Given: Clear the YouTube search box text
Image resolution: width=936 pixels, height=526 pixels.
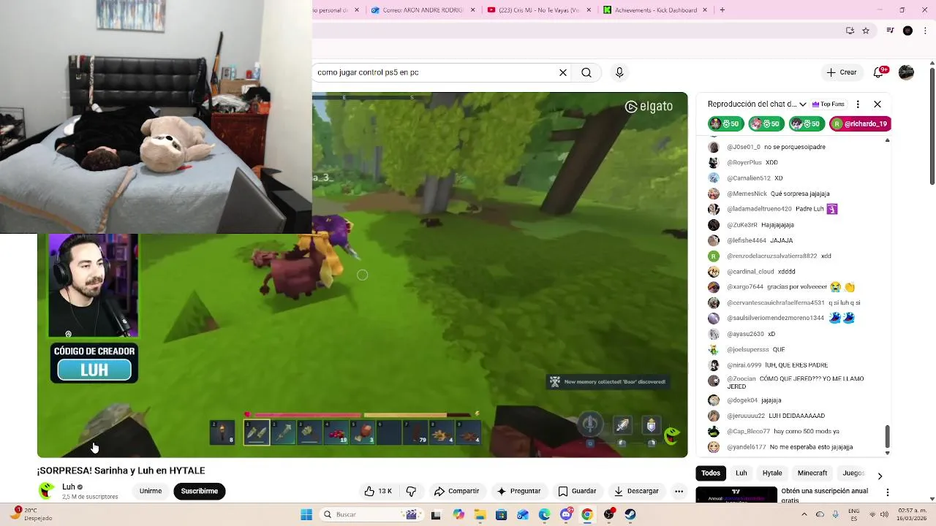Looking at the screenshot, I should tap(563, 72).
